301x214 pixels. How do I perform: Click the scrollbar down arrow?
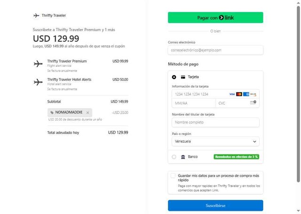point(298,211)
